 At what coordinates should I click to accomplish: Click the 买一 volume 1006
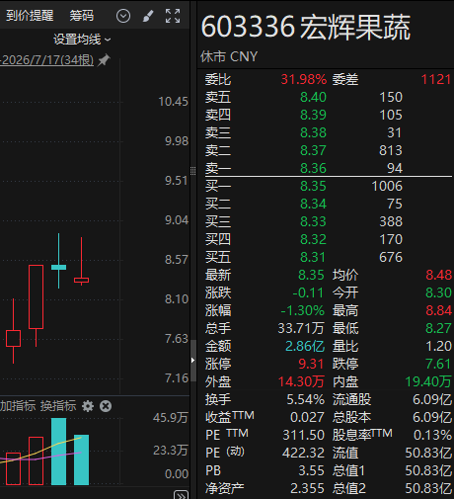(387, 186)
